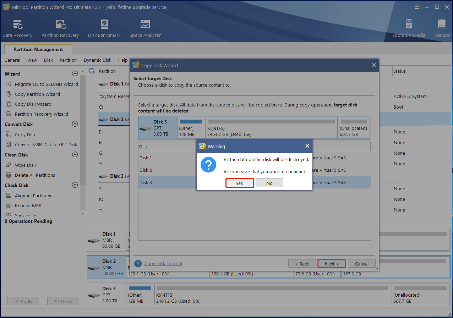Click the Migrate OS to SSD/HD Wizard icon
This screenshot has height=318, width=453.
pos(9,84)
